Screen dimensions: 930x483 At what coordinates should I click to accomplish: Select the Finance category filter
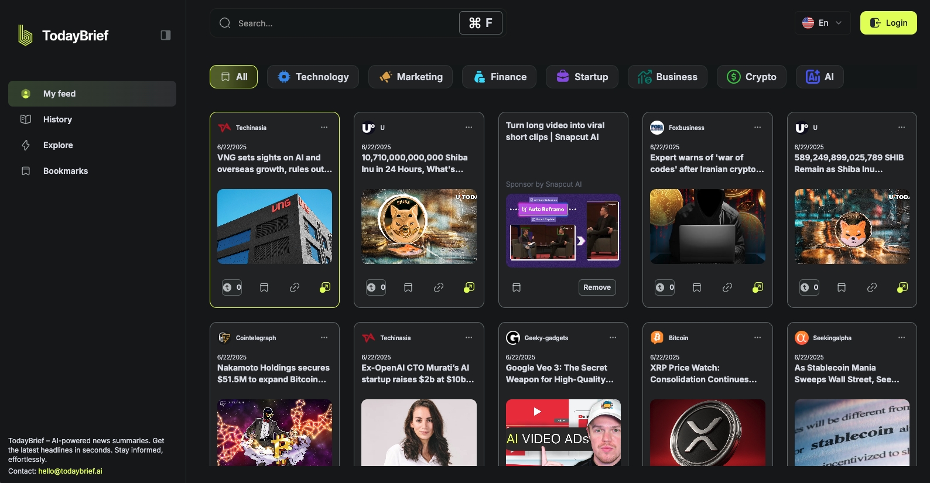(499, 77)
